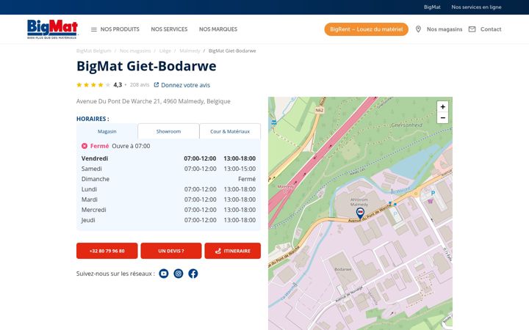Switch to the Showroom hours tab

pos(168,131)
